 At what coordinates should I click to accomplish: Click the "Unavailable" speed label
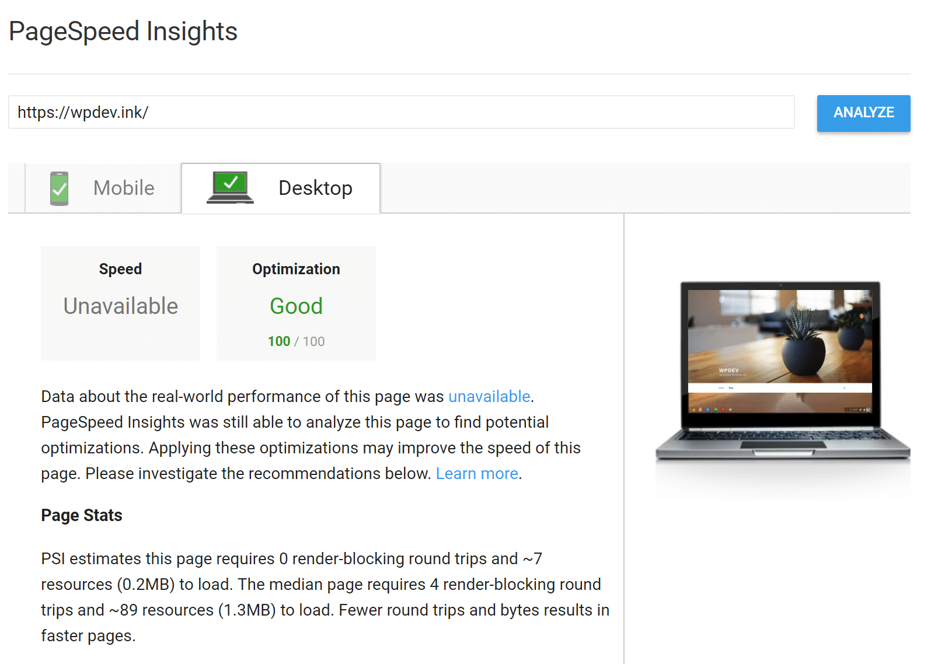tap(120, 306)
